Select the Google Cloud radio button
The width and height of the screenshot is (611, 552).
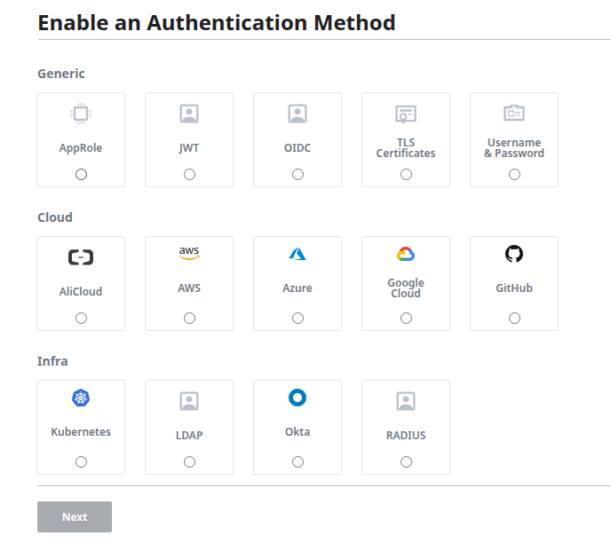[x=406, y=318]
